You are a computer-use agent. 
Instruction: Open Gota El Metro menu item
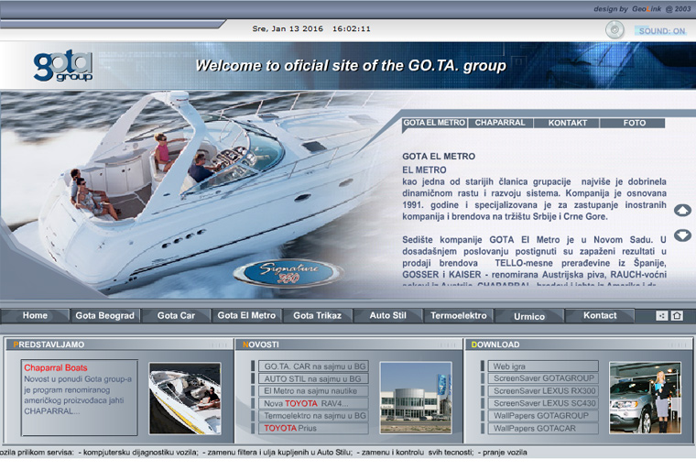(x=246, y=315)
